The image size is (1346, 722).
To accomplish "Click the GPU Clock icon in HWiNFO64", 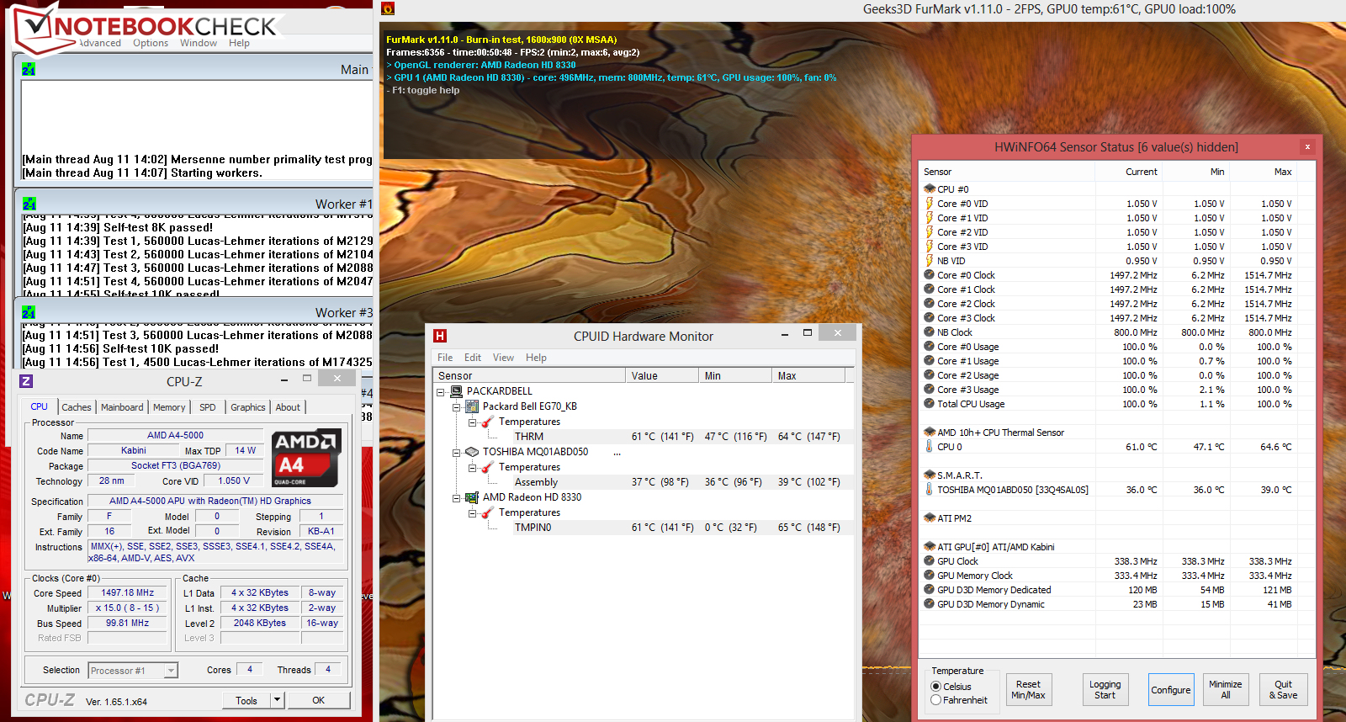I will tap(930, 561).
